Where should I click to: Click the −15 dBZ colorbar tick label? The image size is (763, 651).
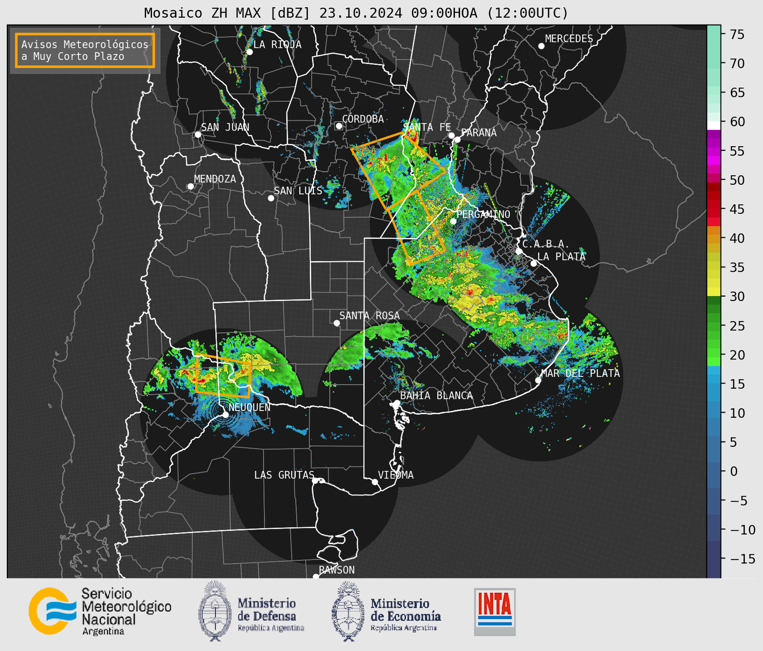[742, 559]
